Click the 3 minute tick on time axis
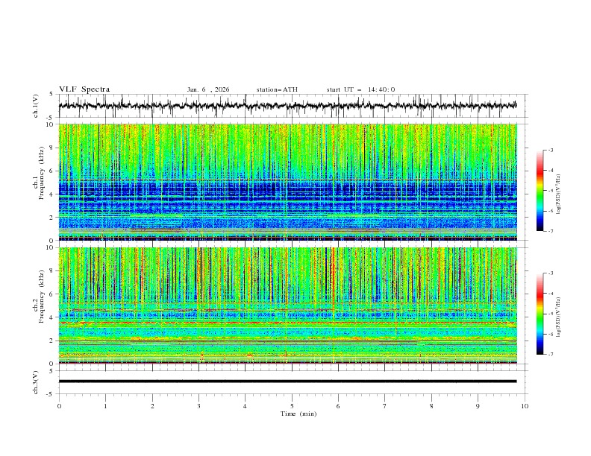Viewport: 591px width, 456px height. (x=198, y=406)
